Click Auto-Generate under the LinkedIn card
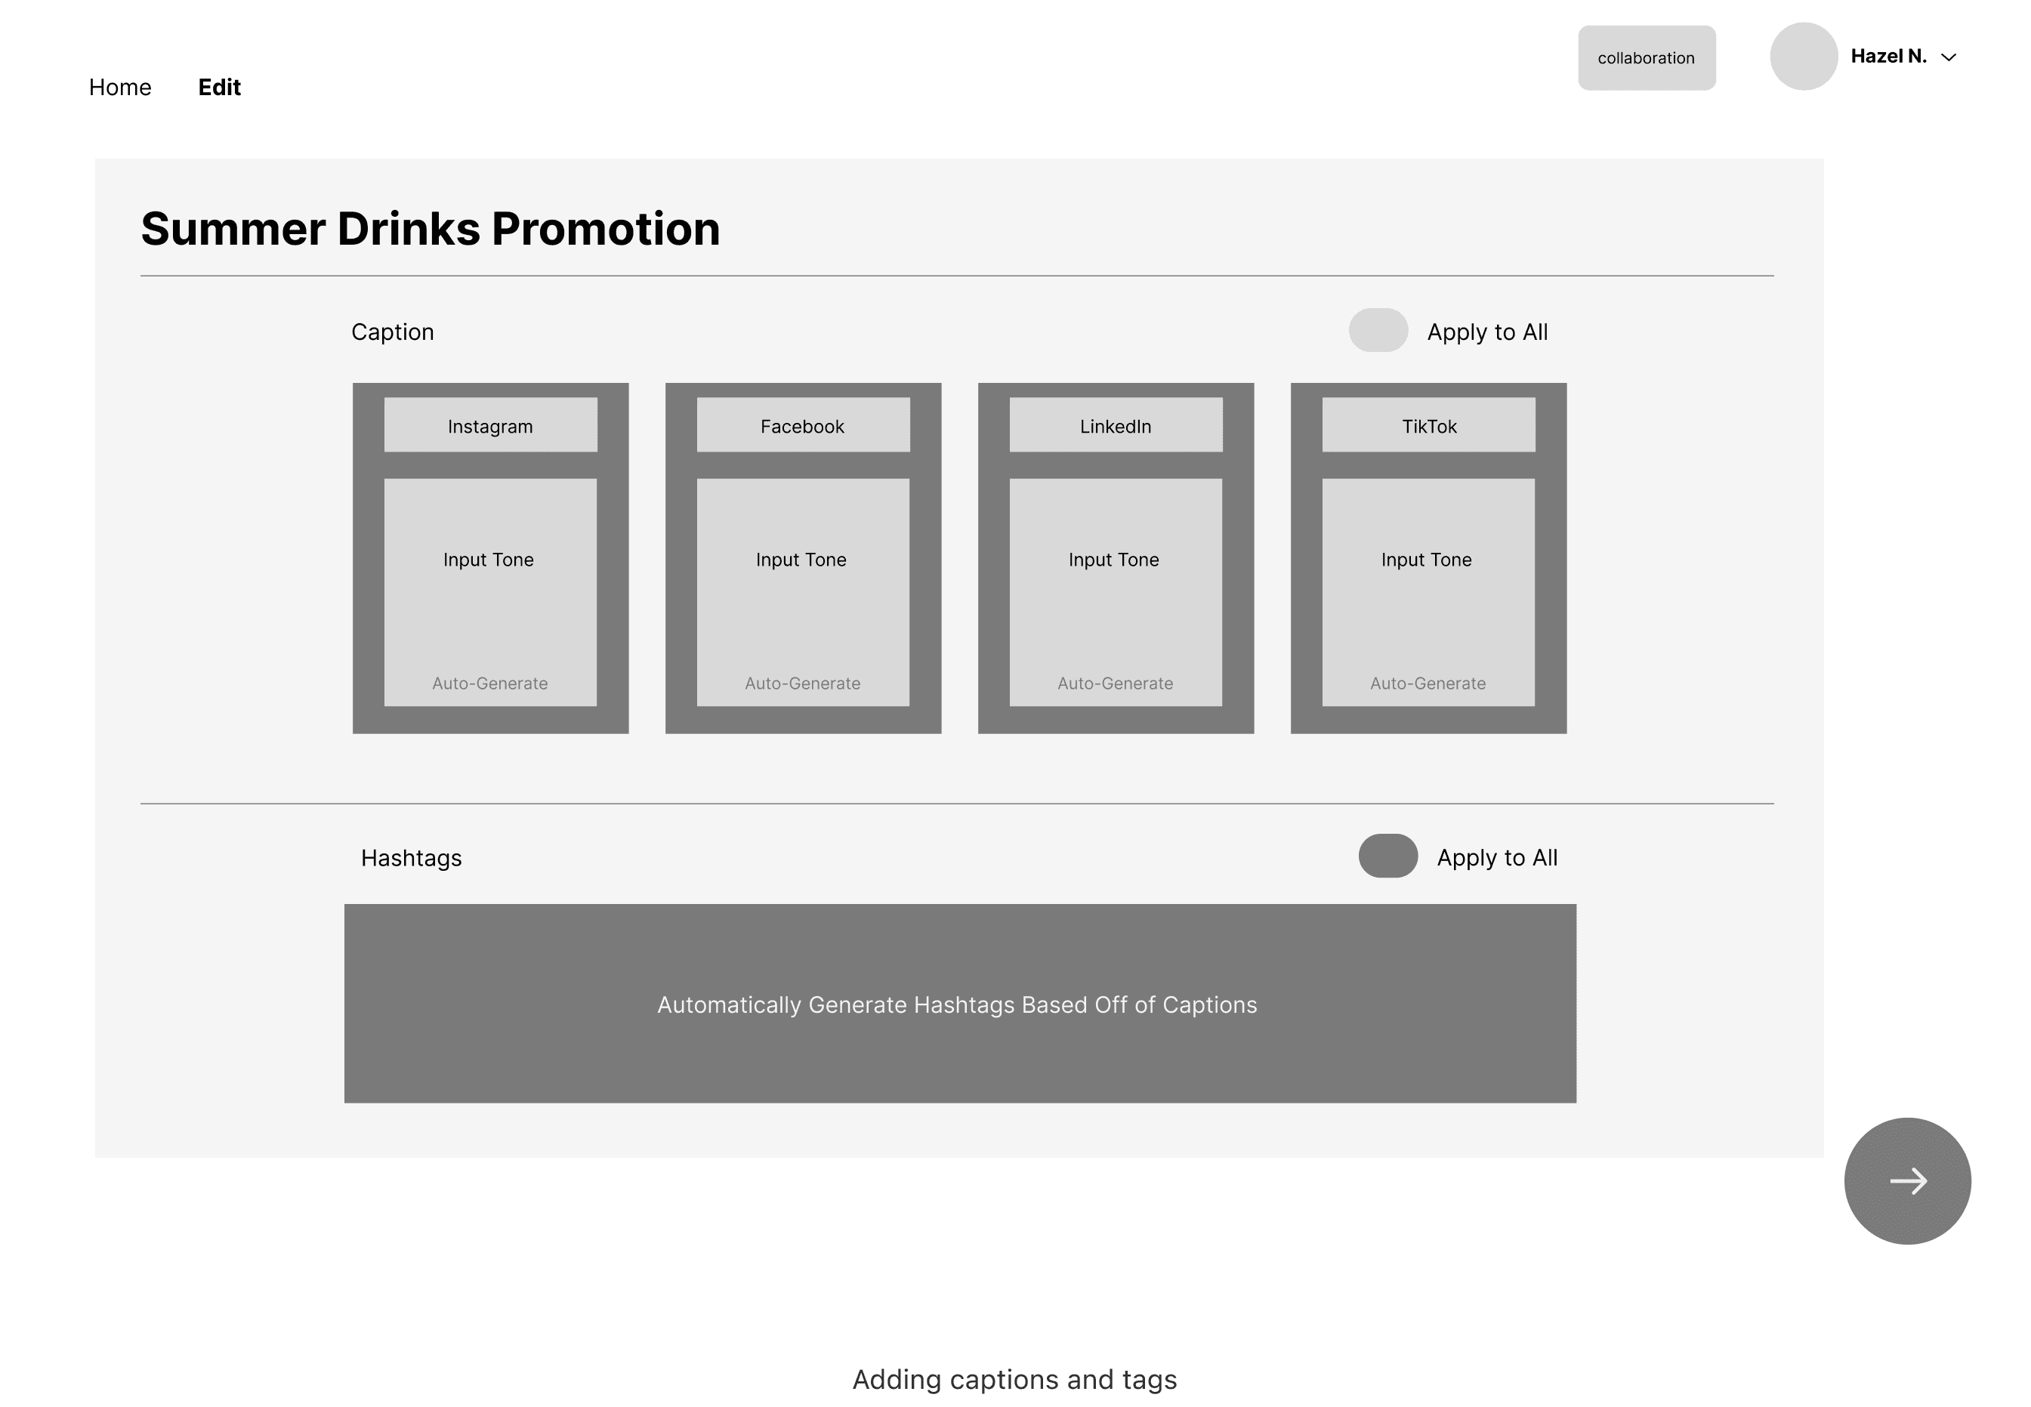 pos(1115,683)
